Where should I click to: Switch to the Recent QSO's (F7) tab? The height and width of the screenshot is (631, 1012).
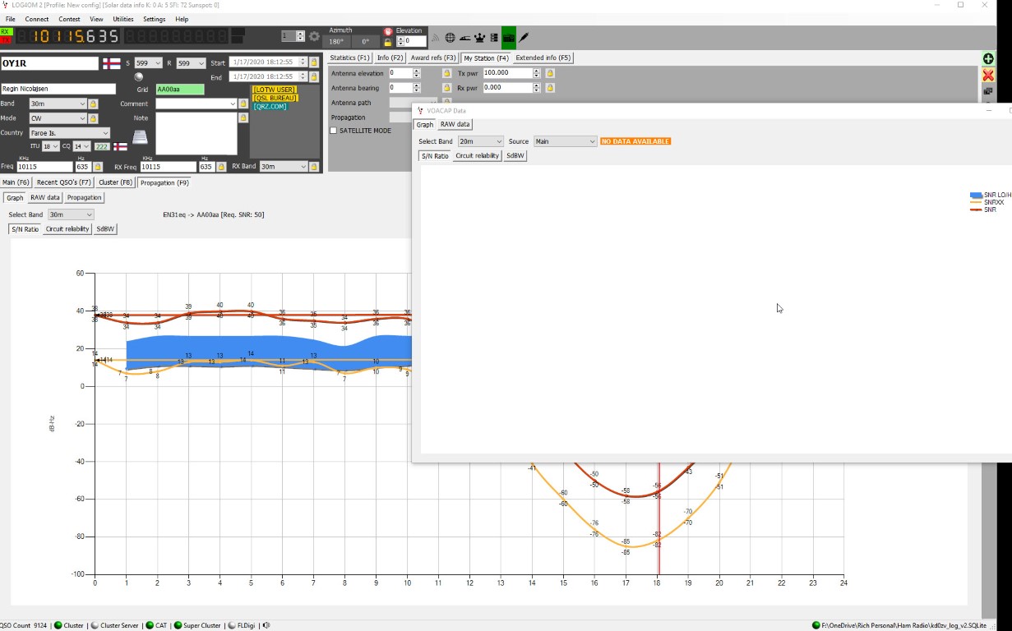coord(64,182)
